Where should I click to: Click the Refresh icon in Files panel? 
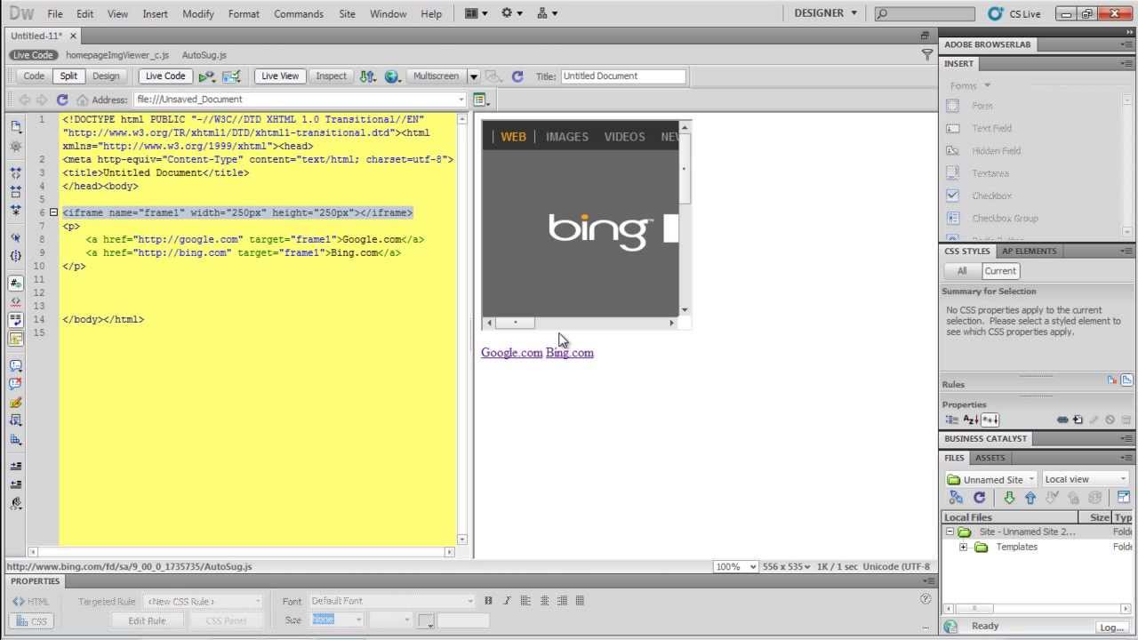tap(979, 499)
